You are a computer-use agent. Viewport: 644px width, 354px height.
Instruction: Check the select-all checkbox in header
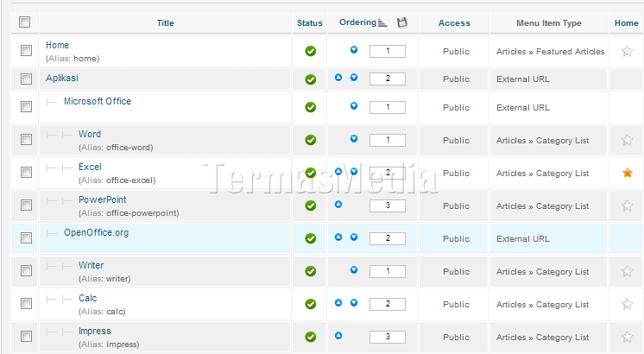point(25,22)
